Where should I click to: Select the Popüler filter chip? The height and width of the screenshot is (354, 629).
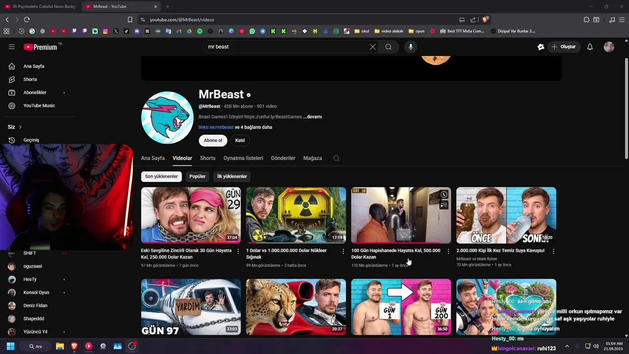click(198, 177)
